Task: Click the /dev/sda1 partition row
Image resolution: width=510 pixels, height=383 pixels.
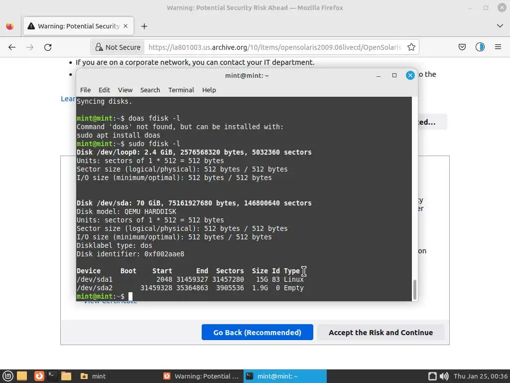Action: pos(190,279)
